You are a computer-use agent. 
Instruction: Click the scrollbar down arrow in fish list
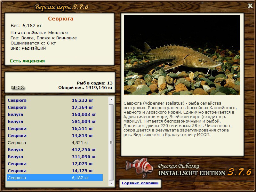point(111,183)
